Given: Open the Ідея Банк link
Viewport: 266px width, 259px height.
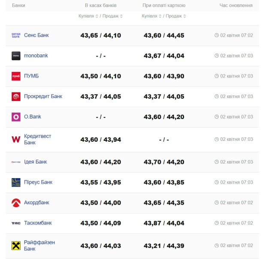Looking at the screenshot, I should pyautogui.click(x=36, y=162).
